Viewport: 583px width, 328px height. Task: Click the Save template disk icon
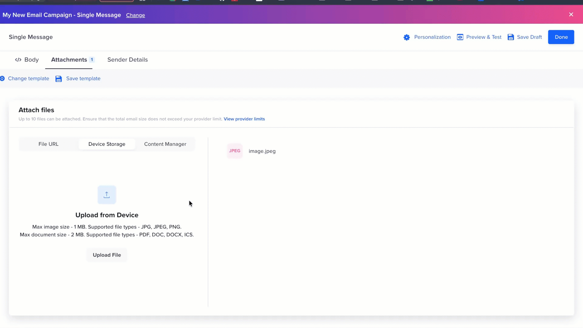coord(58,79)
